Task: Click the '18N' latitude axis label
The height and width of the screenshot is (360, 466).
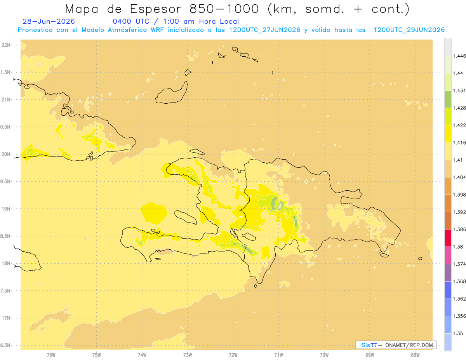Action: click(x=7, y=263)
